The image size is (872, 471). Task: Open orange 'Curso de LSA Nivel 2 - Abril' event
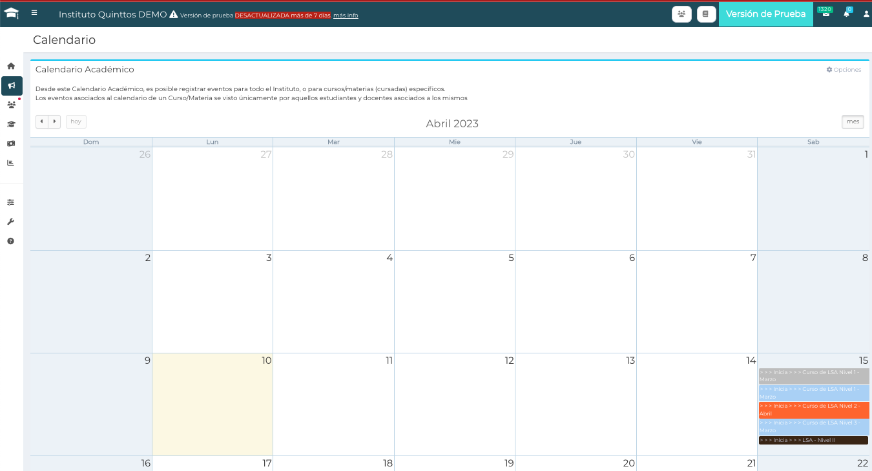(814, 410)
